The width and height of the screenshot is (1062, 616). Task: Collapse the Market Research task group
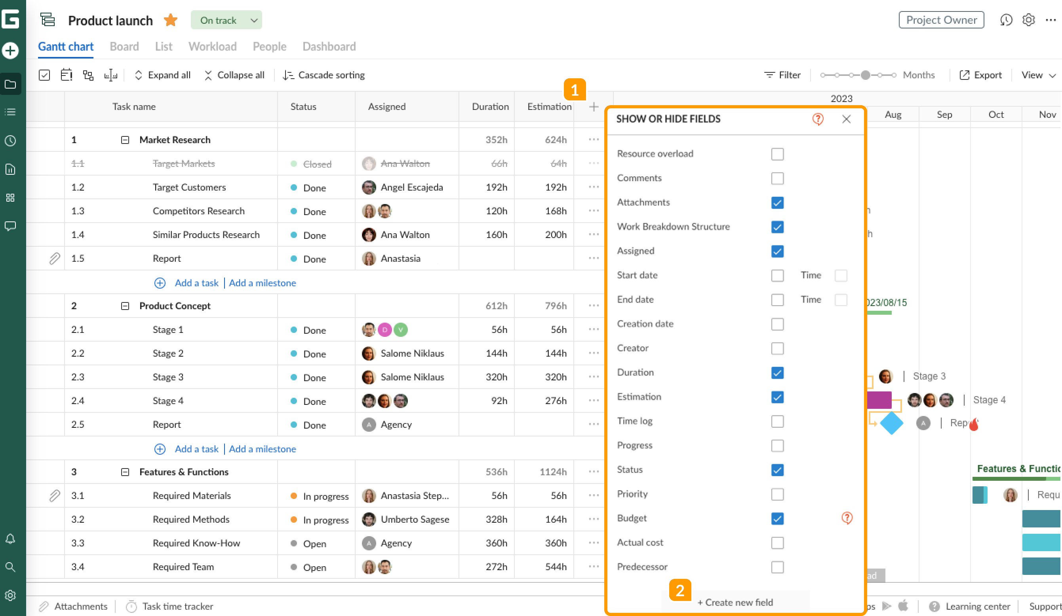pyautogui.click(x=125, y=139)
